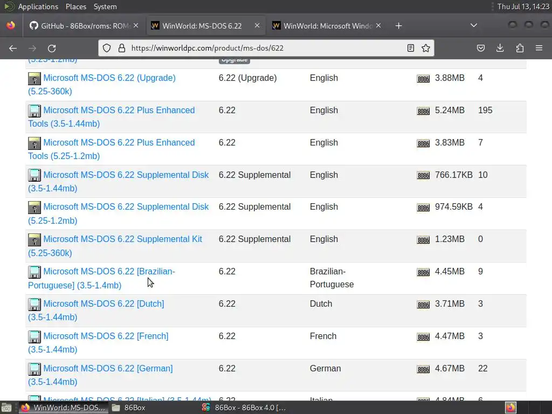
Task: Click floppy icon of Dutch row
Action: pos(34,305)
